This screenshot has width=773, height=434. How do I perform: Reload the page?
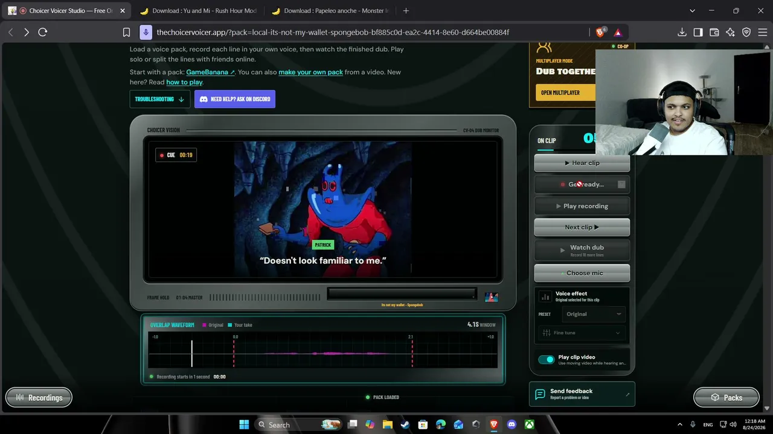tap(43, 33)
